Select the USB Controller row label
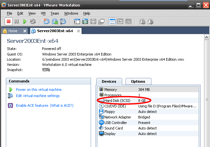Screen dimensions: 210x147 [115, 123]
